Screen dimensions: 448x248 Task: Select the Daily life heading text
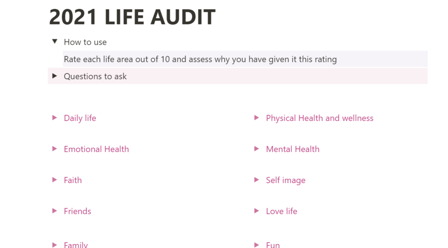[x=80, y=118]
